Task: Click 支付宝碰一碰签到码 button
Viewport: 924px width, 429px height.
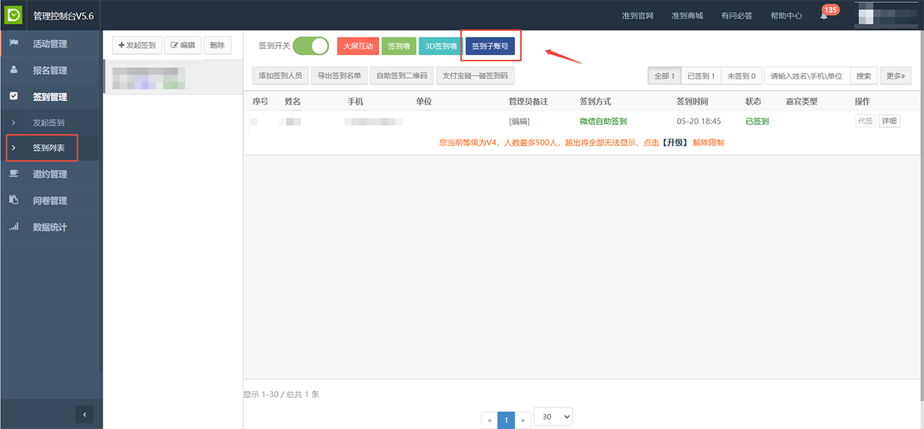Action: (475, 76)
